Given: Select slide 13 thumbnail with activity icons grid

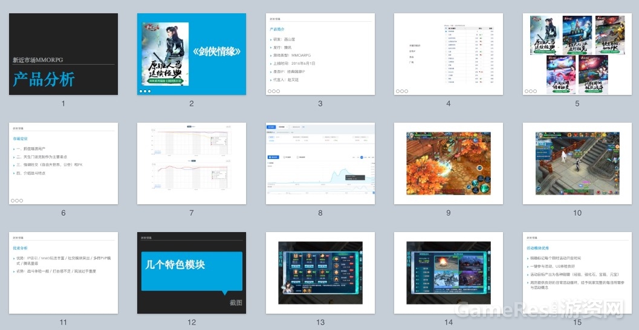Looking at the screenshot, I should (x=320, y=273).
